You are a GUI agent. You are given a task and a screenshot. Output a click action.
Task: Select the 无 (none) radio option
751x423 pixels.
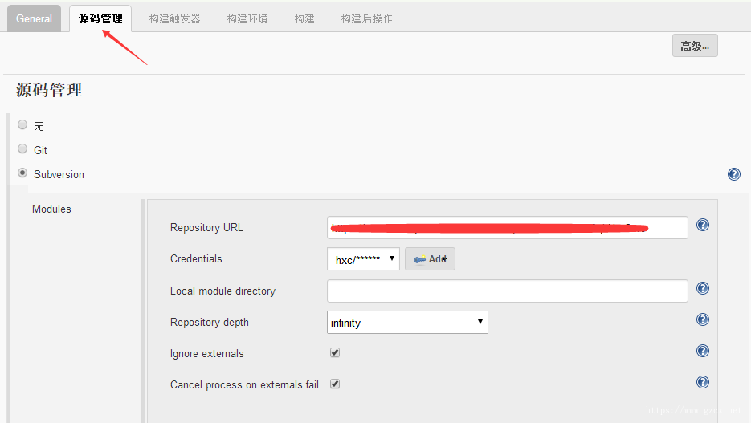[22, 125]
